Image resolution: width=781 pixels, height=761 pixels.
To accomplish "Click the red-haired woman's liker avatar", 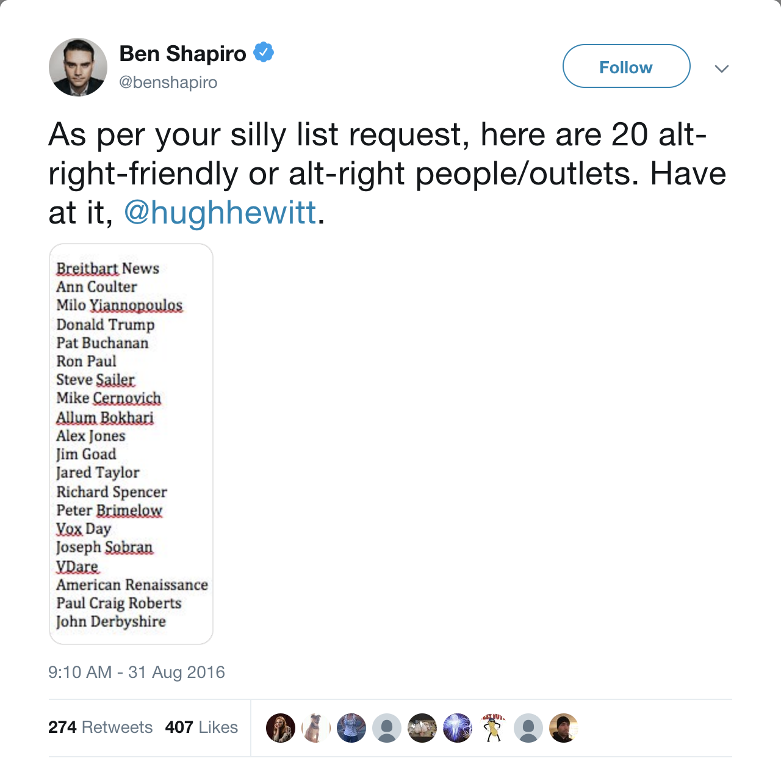I will [x=280, y=728].
